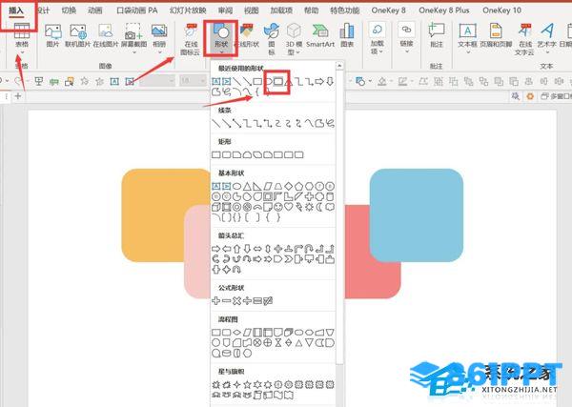Select the flowchart decision diamond in 流程图
Viewport: 572px width, 407px height.
(x=236, y=333)
